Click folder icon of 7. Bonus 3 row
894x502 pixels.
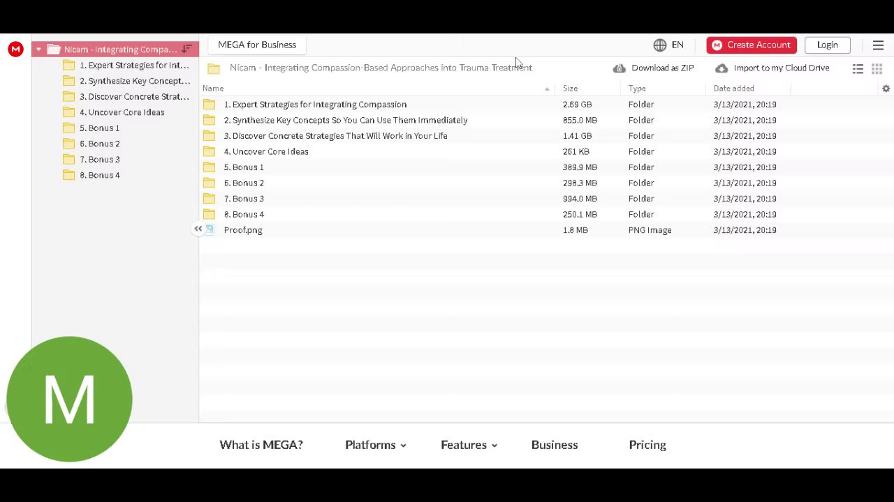(x=209, y=199)
